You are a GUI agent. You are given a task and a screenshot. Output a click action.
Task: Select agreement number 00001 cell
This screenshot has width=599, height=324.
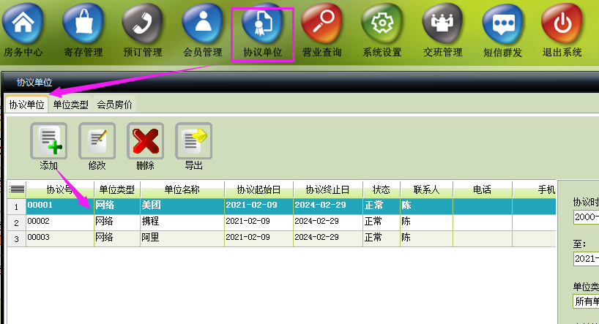click(x=60, y=206)
